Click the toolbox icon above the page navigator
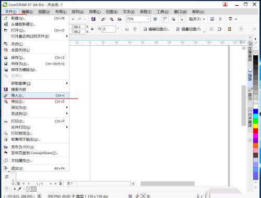 [7, 177]
